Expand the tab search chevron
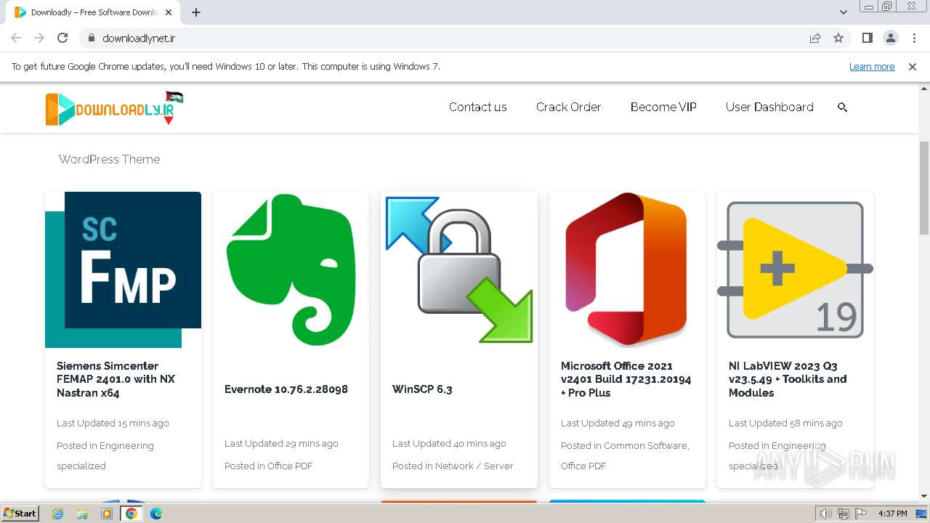This screenshot has width=930, height=523. 844,12
